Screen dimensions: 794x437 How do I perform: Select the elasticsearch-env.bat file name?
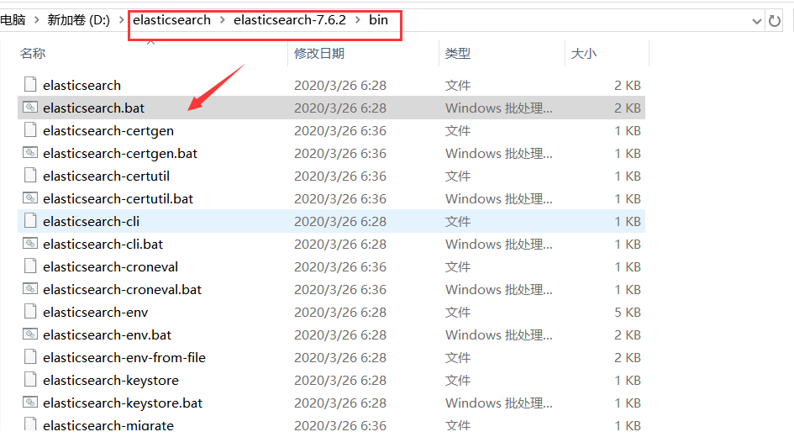coord(107,334)
